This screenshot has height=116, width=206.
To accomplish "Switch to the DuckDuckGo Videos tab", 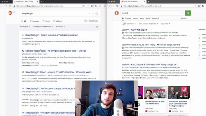I will pos(135,18).
